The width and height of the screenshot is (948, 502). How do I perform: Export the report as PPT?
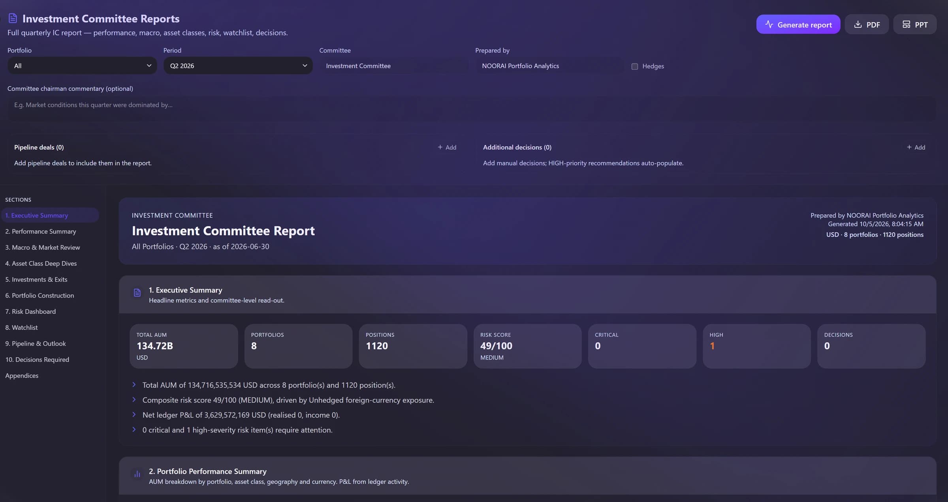click(915, 24)
